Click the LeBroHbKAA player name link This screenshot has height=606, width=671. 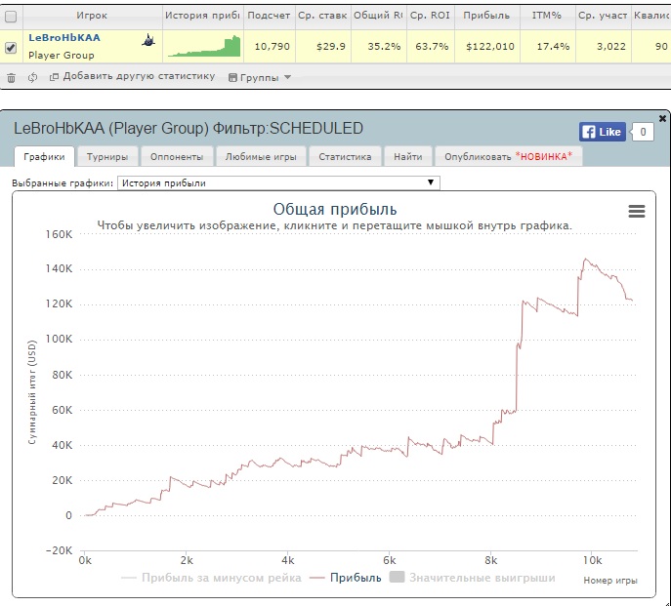coord(64,38)
